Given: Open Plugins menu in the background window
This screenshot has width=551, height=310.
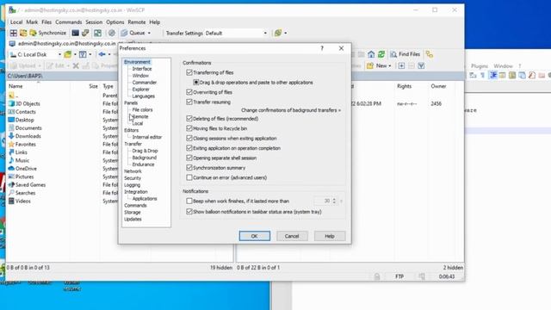Looking at the screenshot, I should click(480, 66).
